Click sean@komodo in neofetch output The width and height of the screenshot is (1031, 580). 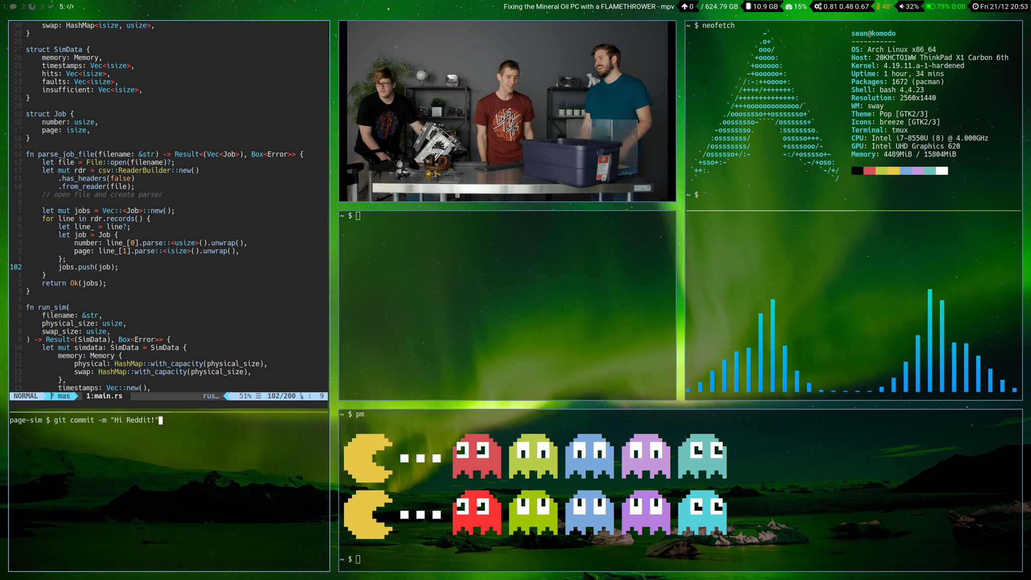(x=873, y=33)
